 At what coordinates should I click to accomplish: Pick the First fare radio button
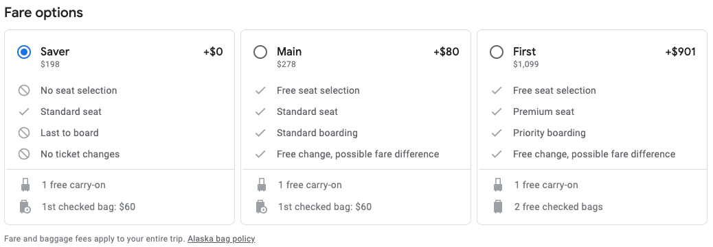click(497, 52)
